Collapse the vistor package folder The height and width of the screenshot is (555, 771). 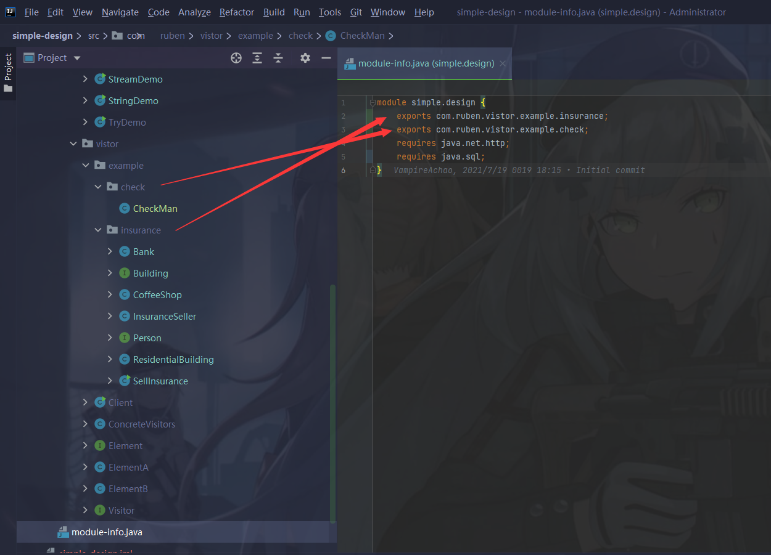(73, 144)
